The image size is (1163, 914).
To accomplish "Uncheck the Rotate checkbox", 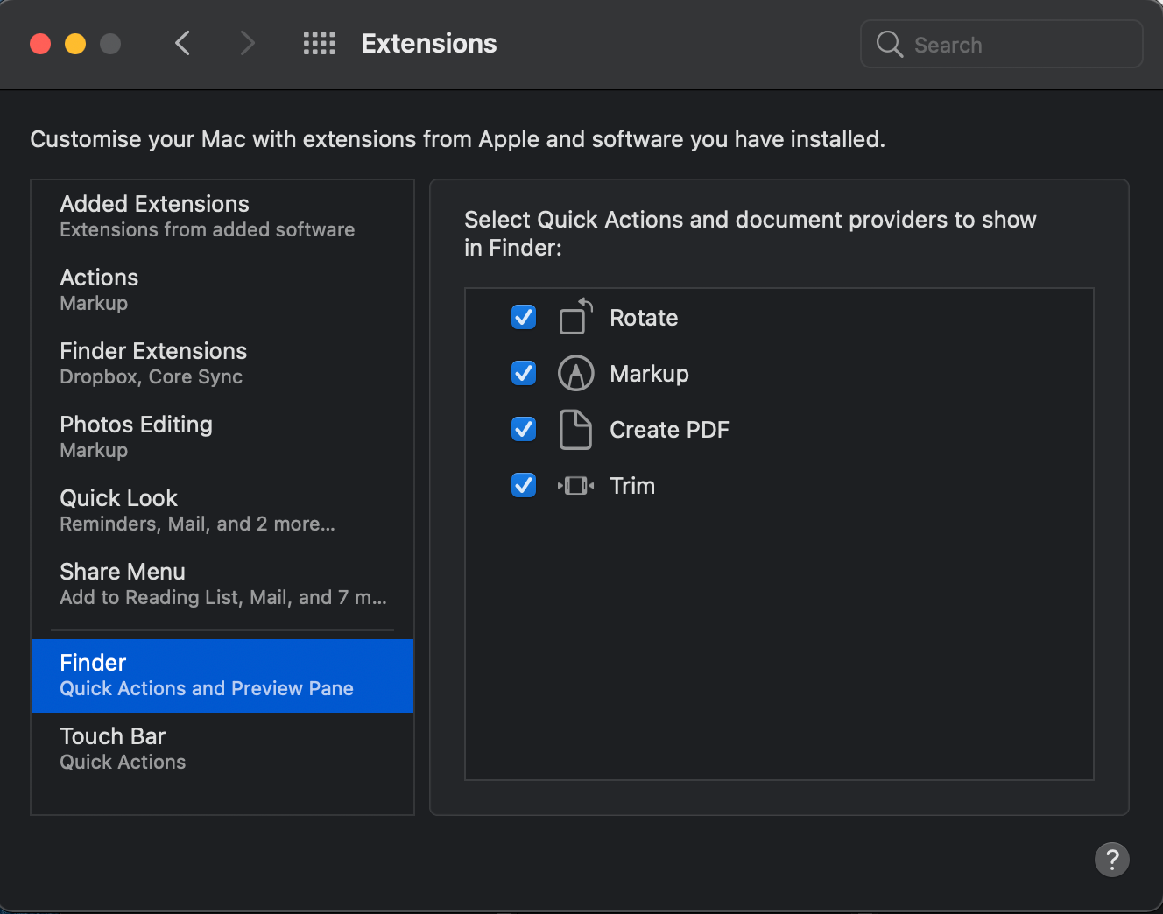I will [x=524, y=317].
